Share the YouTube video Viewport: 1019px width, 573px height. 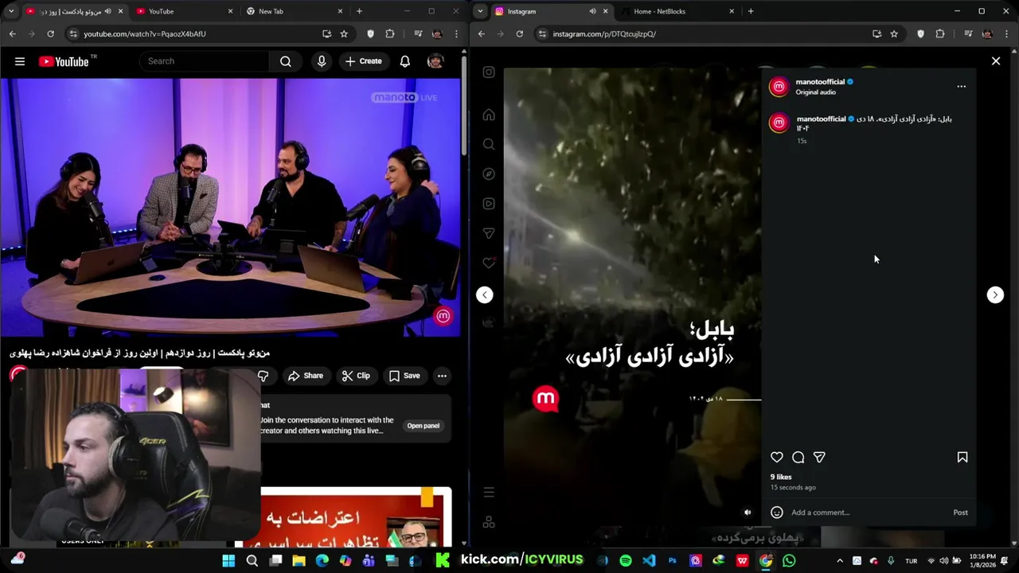point(306,376)
